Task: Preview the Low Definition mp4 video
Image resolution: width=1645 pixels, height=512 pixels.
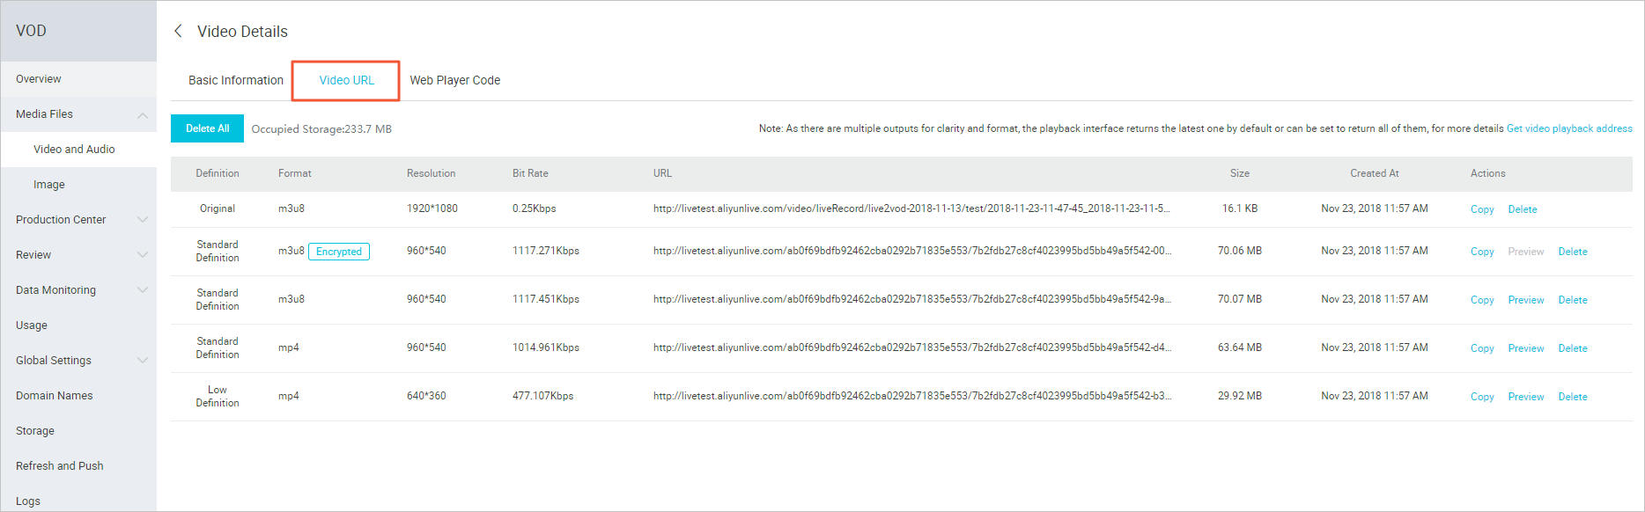Action: tap(1526, 397)
